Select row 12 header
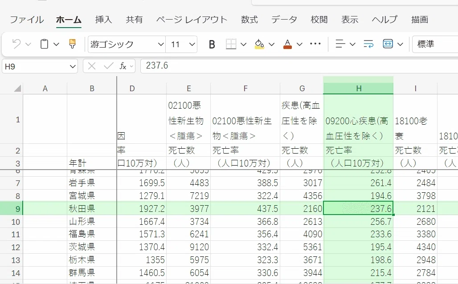The width and height of the screenshot is (458, 284). point(12,247)
